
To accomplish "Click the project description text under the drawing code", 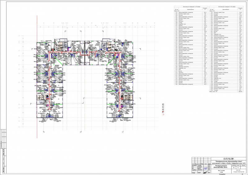I will [x=228, y=162].
